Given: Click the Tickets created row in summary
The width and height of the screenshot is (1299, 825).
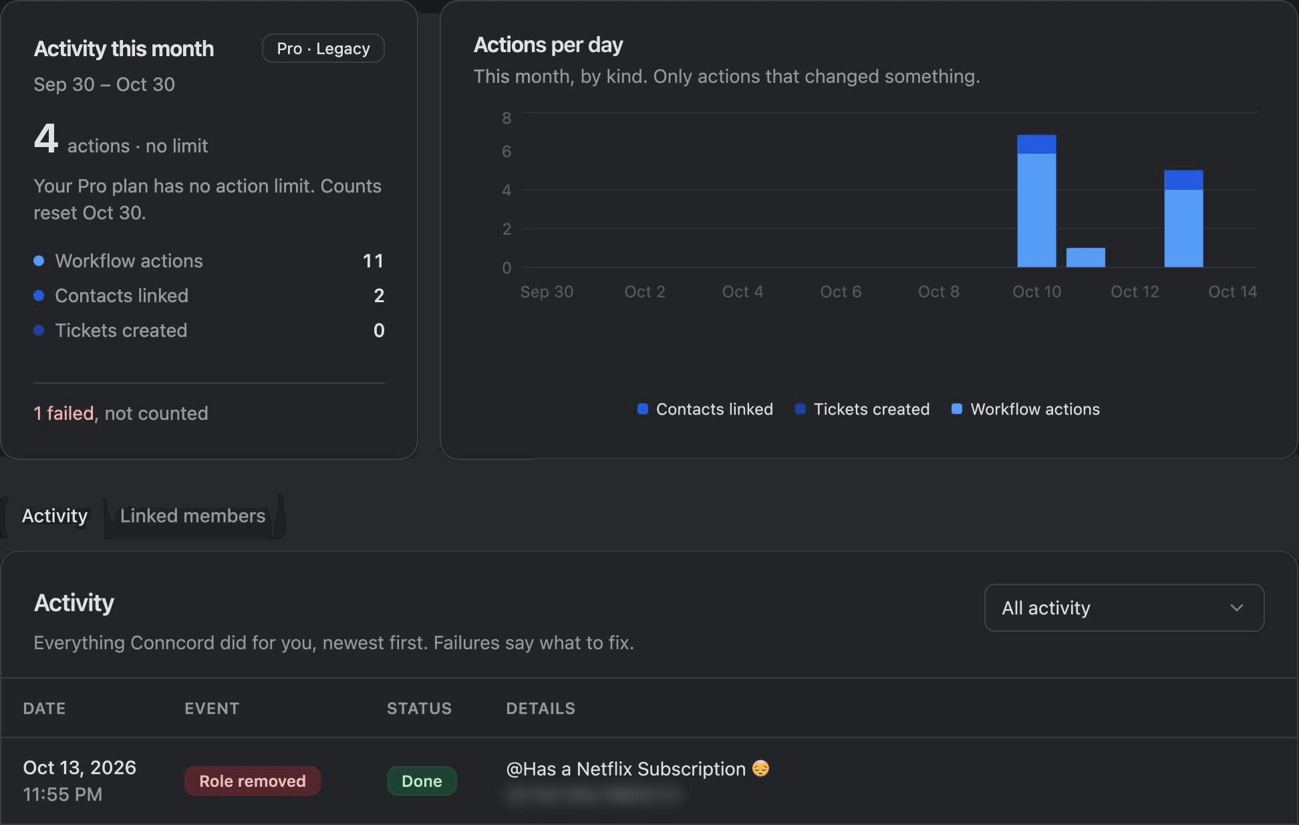Looking at the screenshot, I should [x=209, y=330].
